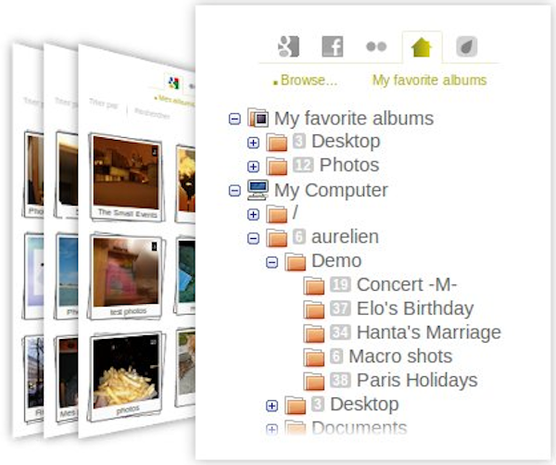
Task: Open the Google source tab icon
Action: tap(288, 46)
